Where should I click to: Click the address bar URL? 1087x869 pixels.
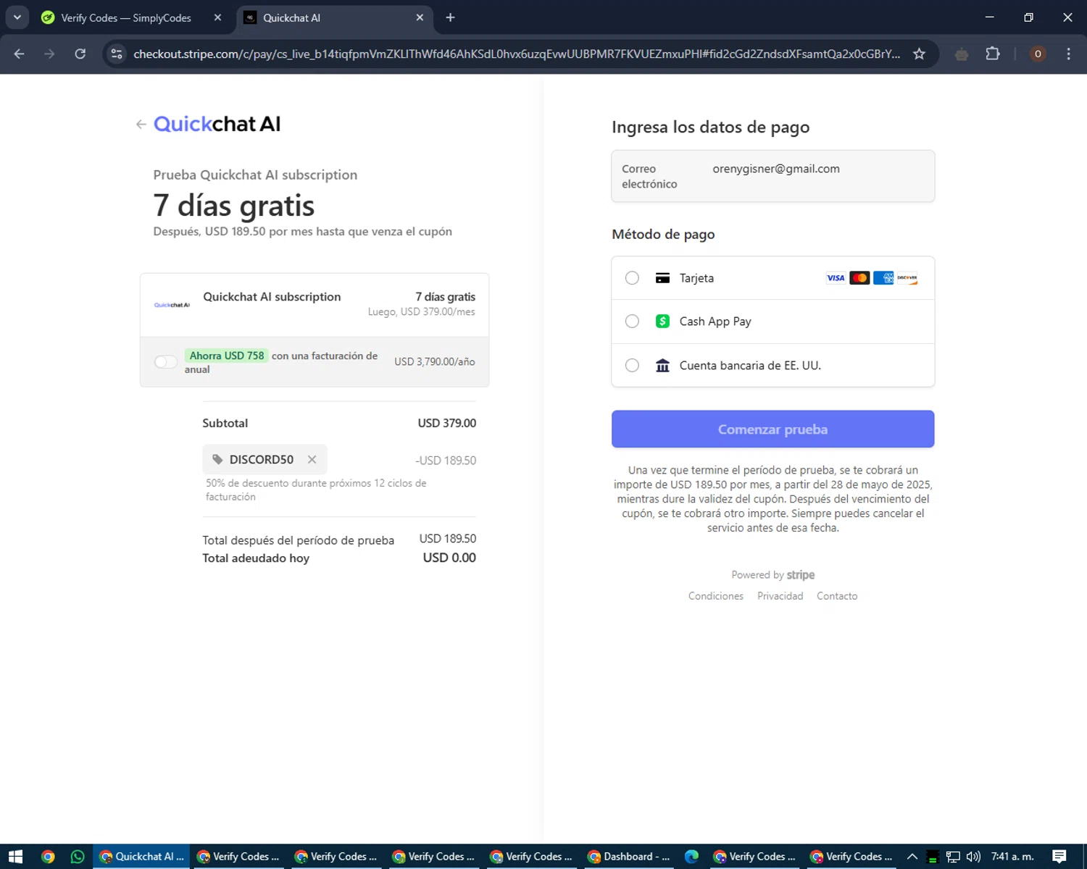click(x=517, y=54)
